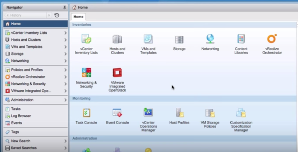Expand the Storage row chevron

pyautogui.click(x=65, y=54)
